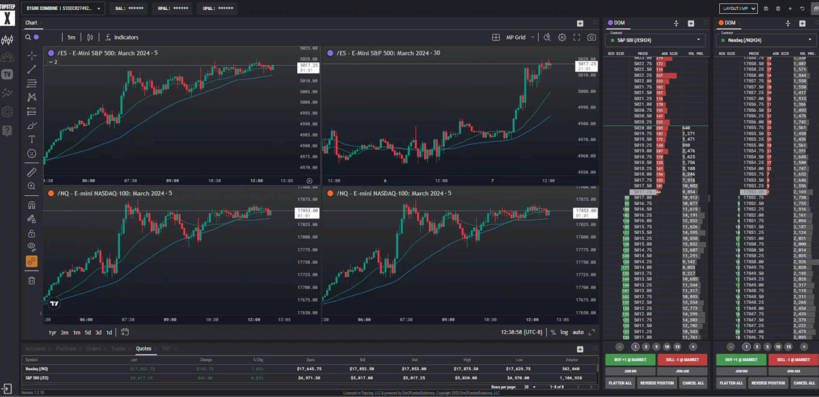
Task: Select the trend line drawing tool
Action: (x=32, y=69)
